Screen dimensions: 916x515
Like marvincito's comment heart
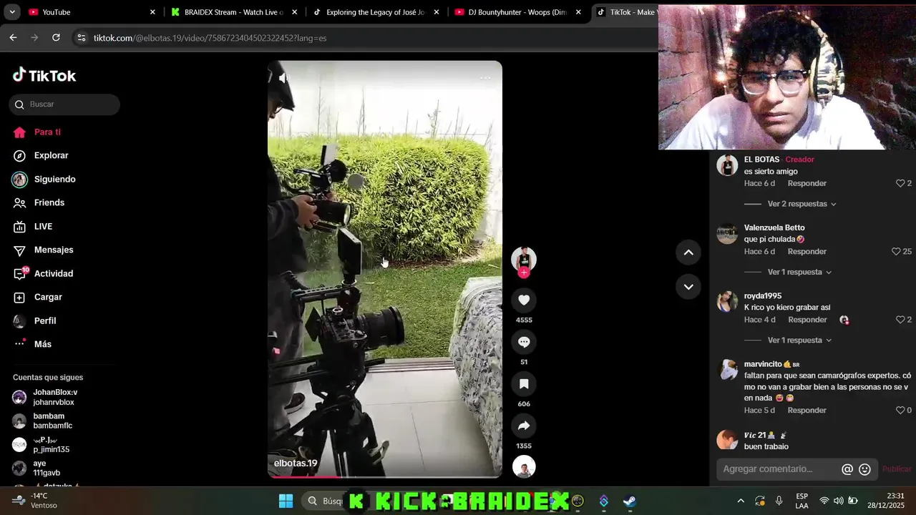pyautogui.click(x=900, y=410)
